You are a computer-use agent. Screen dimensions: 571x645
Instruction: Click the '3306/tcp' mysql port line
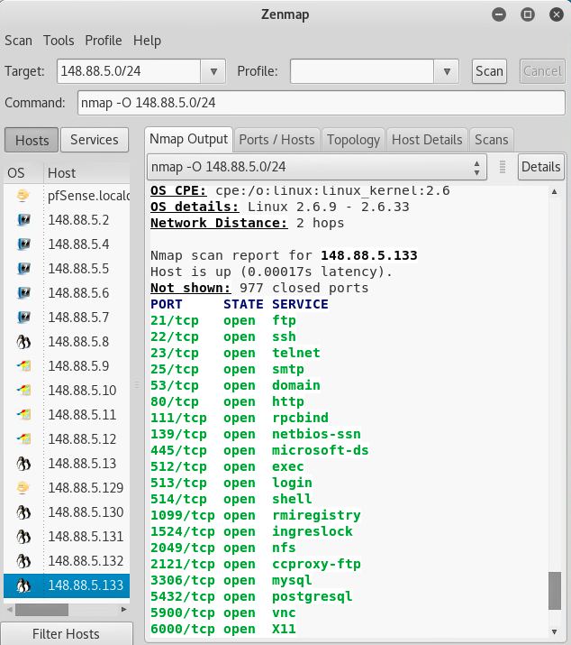231,580
